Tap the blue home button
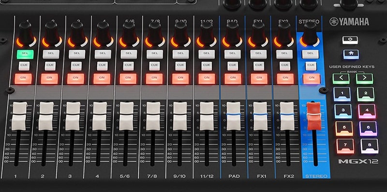Screen dimensions: 387x192 click(x=351, y=54)
